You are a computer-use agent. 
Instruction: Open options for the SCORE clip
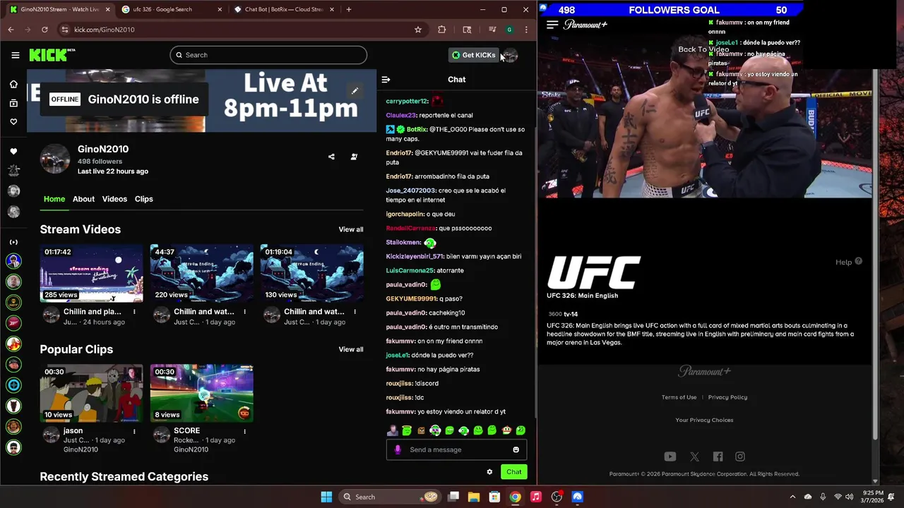point(244,430)
